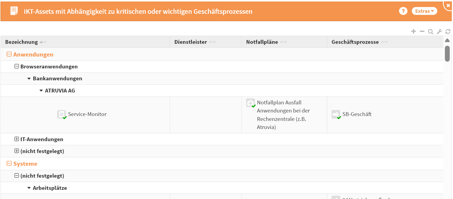Collapse the Browseranwendungen node
The width and height of the screenshot is (453, 199).
[x=17, y=66]
